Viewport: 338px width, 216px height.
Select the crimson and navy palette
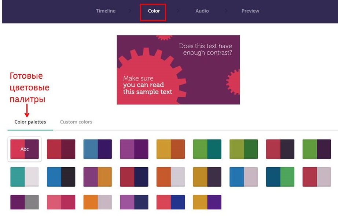pyautogui.click(x=134, y=177)
